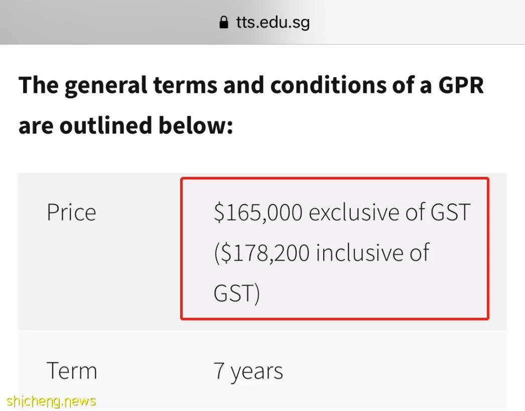This screenshot has height=411, width=525.
Task: Click the trailing 'GST)' text in price cell
Action: click(x=236, y=293)
